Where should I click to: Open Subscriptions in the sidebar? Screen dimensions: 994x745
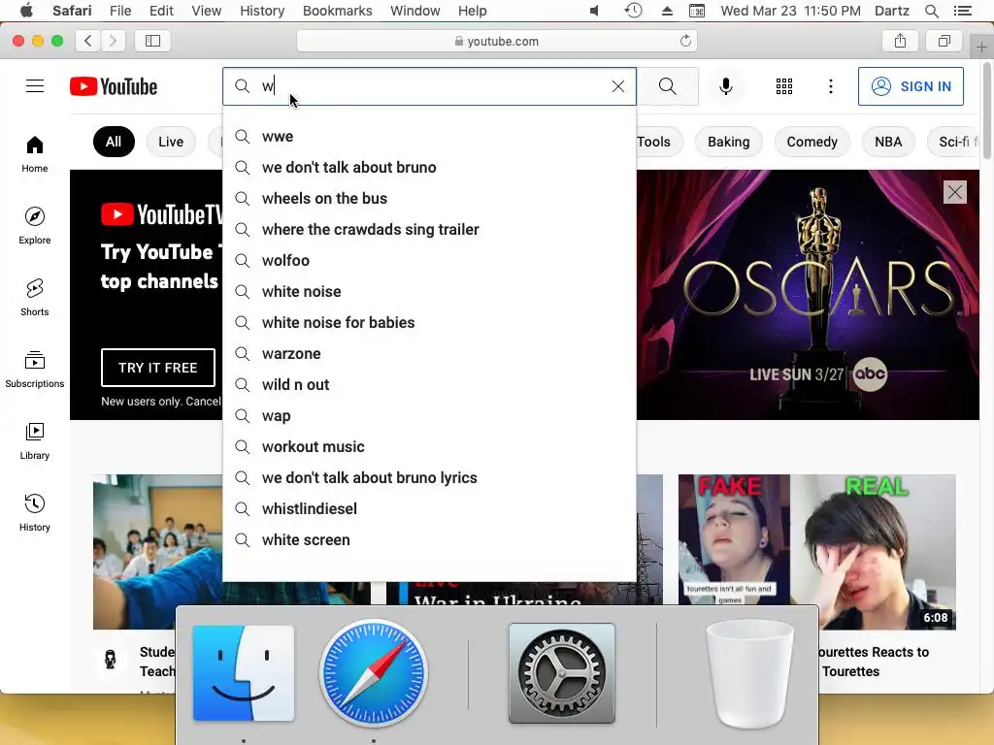click(x=35, y=370)
